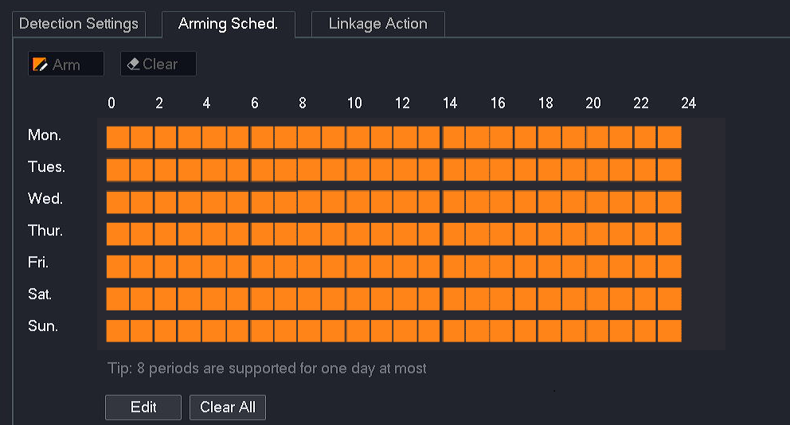Select the Tues. row label
Viewport: 790px width, 425px height.
point(47,167)
